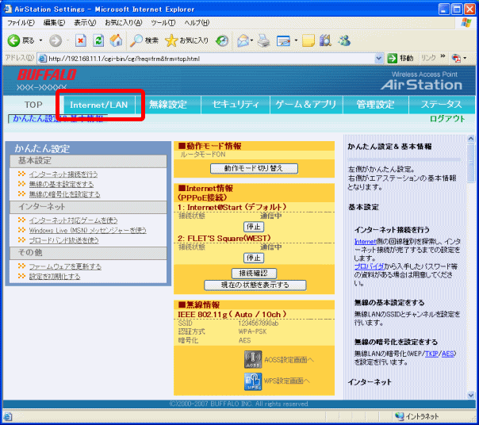Open the ファームウェアを更新する link
Screen dimensions: 479x425
point(65,266)
